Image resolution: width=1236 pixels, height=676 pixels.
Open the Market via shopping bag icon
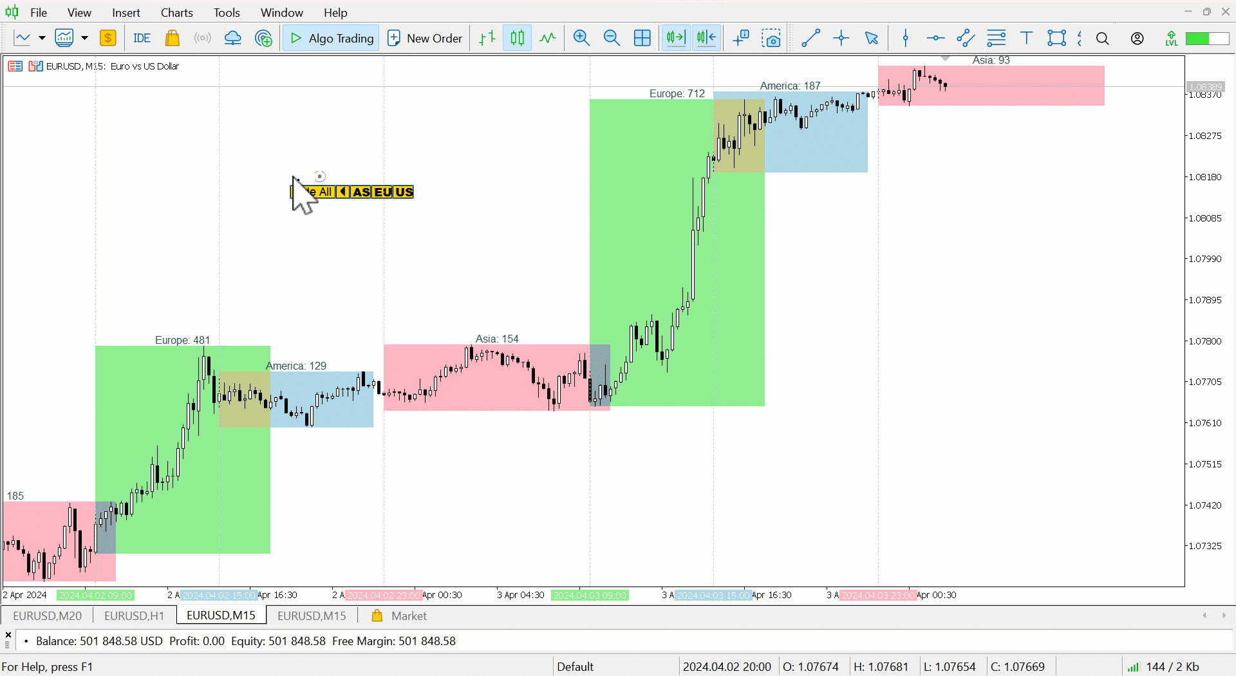click(x=173, y=38)
